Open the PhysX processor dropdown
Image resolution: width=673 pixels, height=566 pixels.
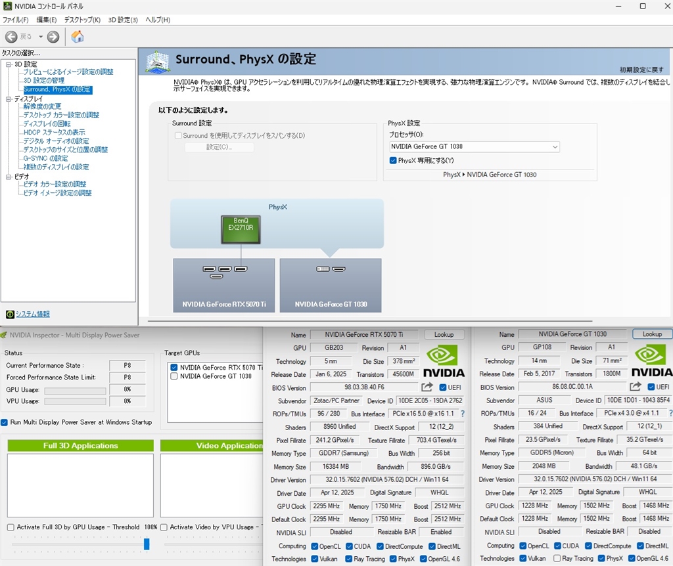coord(475,146)
